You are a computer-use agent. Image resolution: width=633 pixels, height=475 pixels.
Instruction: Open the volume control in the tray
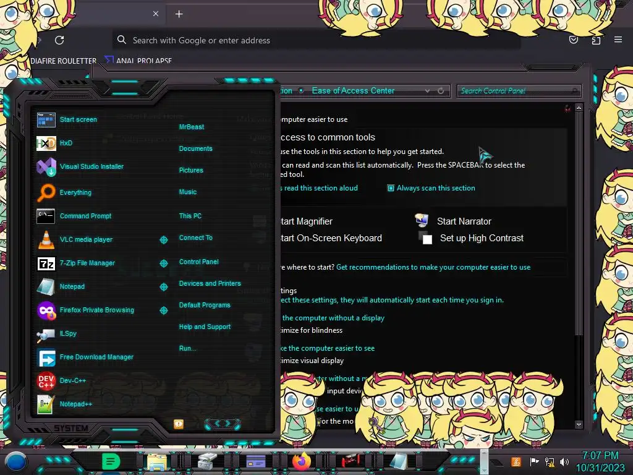(x=564, y=461)
